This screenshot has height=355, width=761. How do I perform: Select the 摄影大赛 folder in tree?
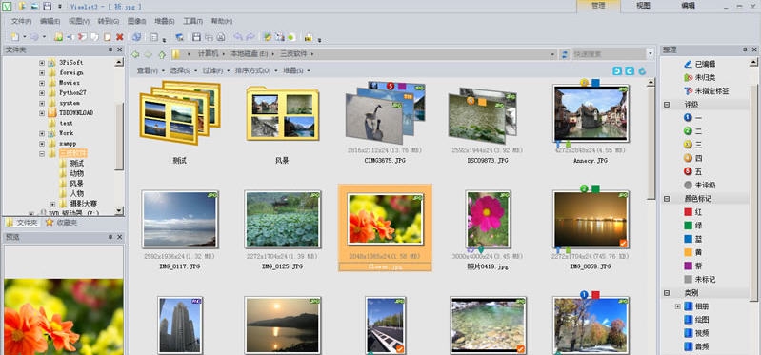pos(78,204)
